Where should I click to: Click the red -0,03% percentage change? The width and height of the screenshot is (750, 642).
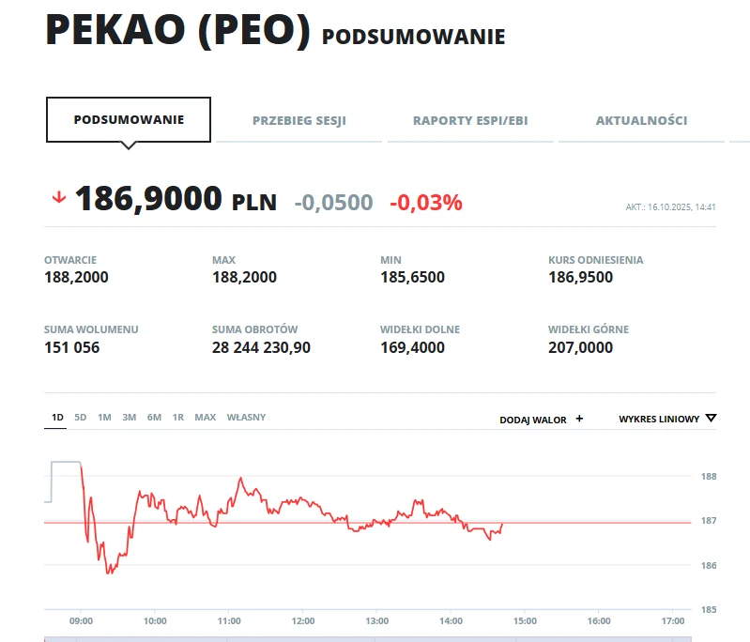(x=425, y=202)
